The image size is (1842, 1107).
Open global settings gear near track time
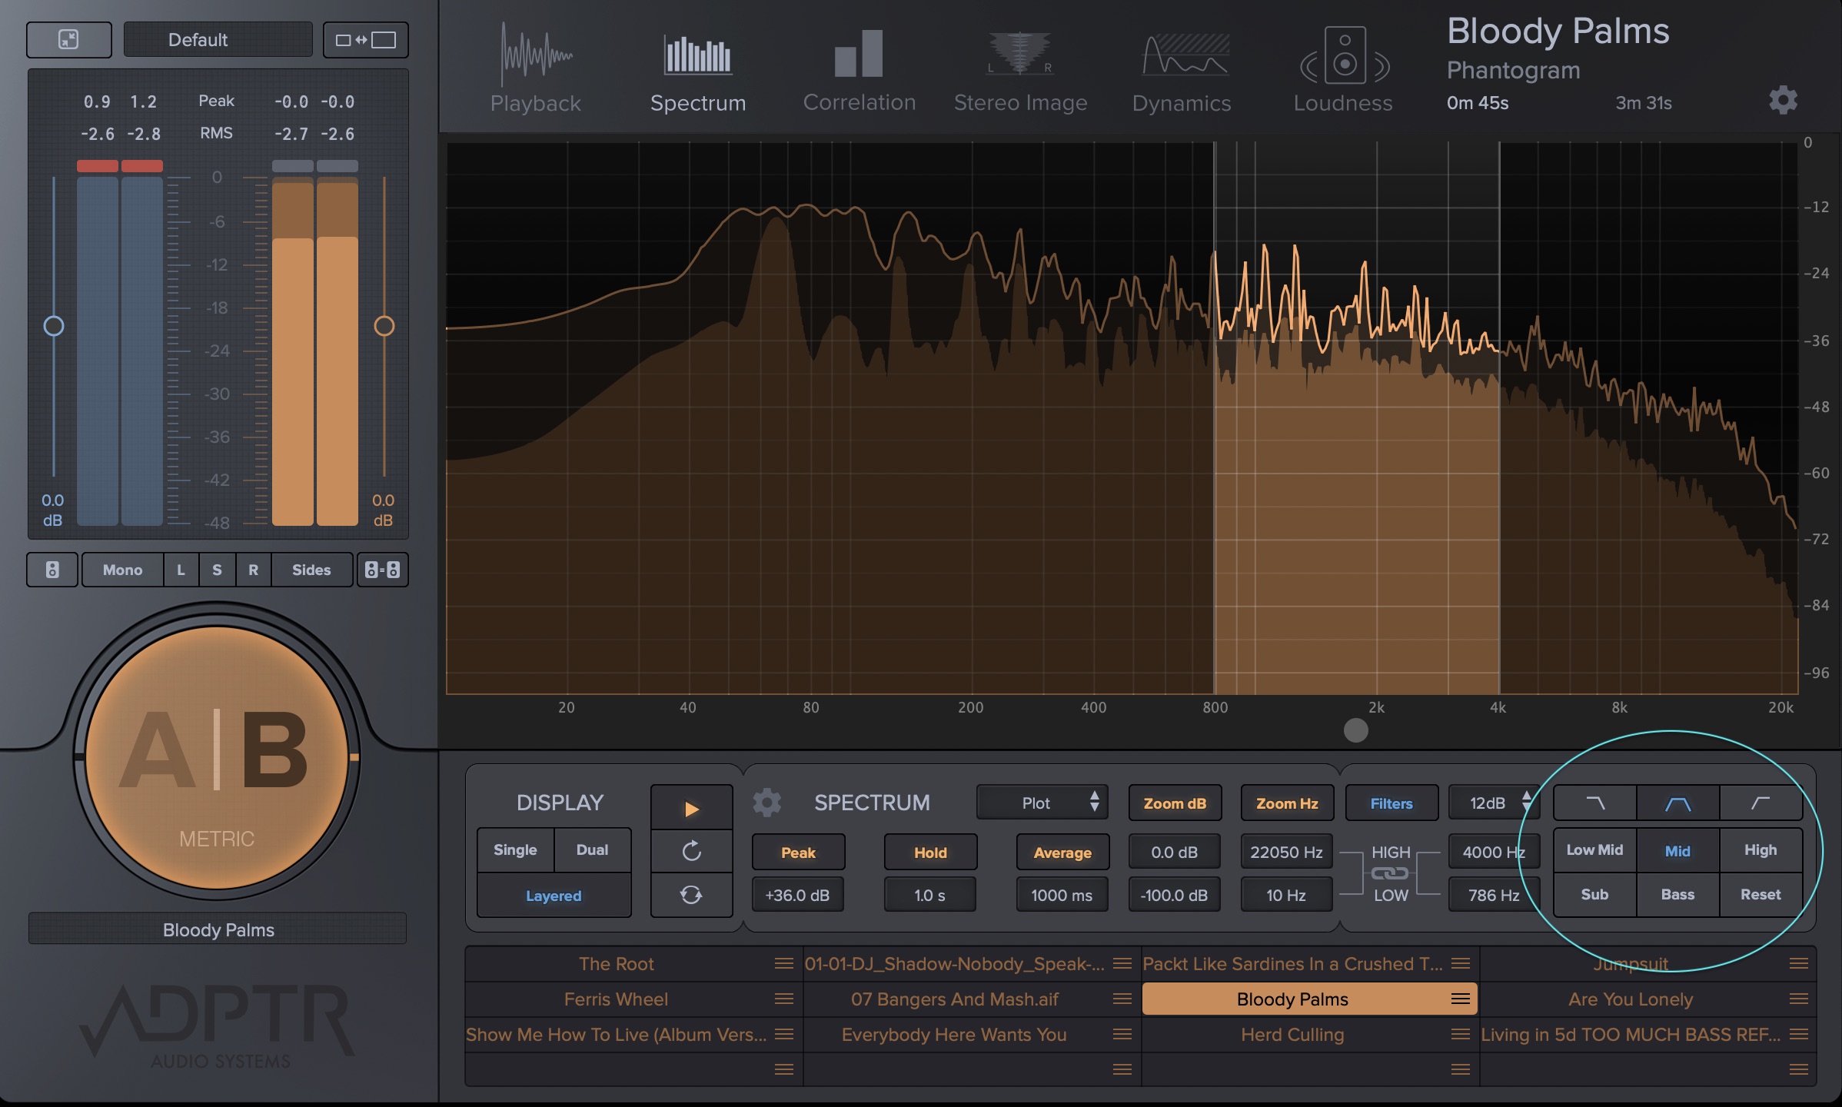point(1783,100)
